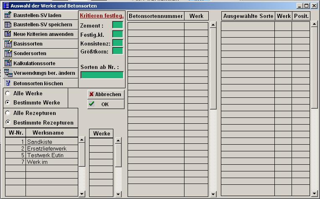The height and width of the screenshot is (199, 320).
Task: Click the Neue Kriterien anwenden icon
Action: 8,34
